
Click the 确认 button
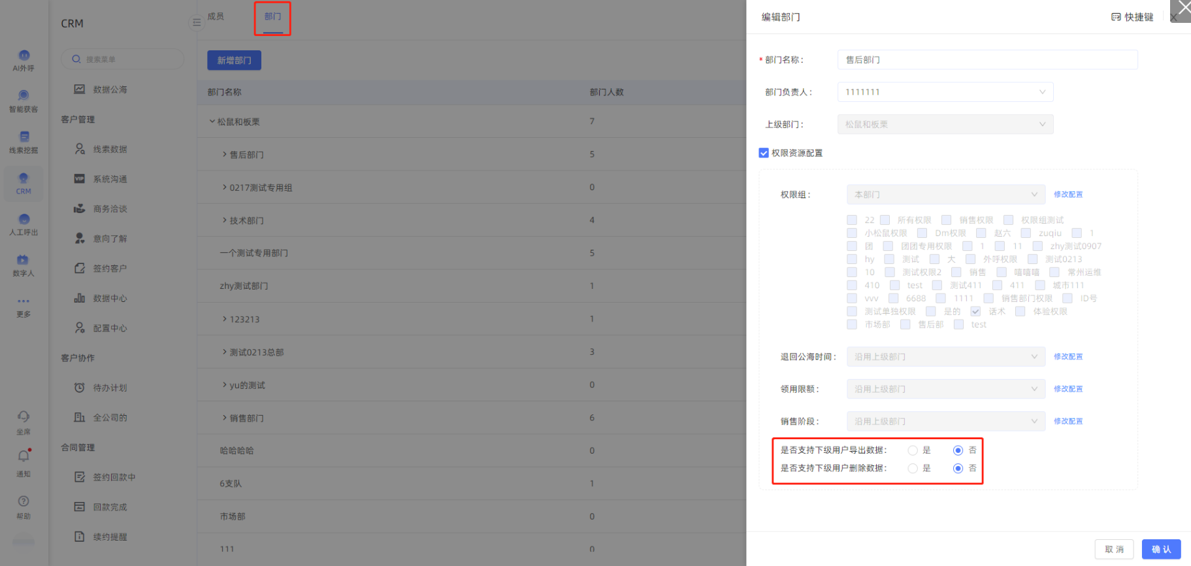click(x=1161, y=549)
